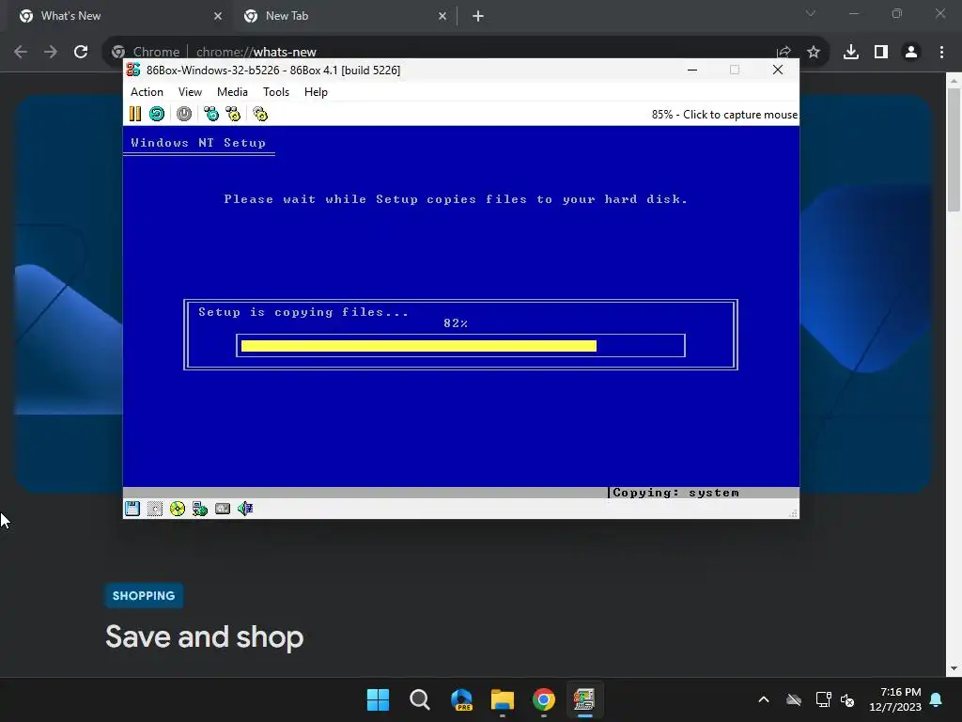Viewport: 962px width, 722px height.
Task: Send Ctrl+Alt+Del to the guest
Action: [211, 114]
